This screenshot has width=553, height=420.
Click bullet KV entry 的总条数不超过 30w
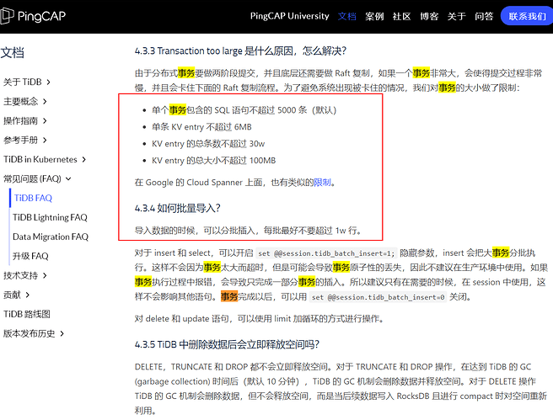click(208, 144)
